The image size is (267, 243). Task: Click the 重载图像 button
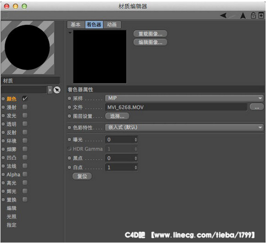coord(151,34)
